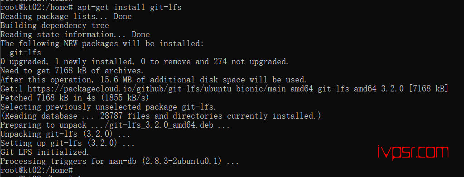Select the indented git-lfs package name
The height and width of the screenshot is (177, 464).
coord(25,53)
